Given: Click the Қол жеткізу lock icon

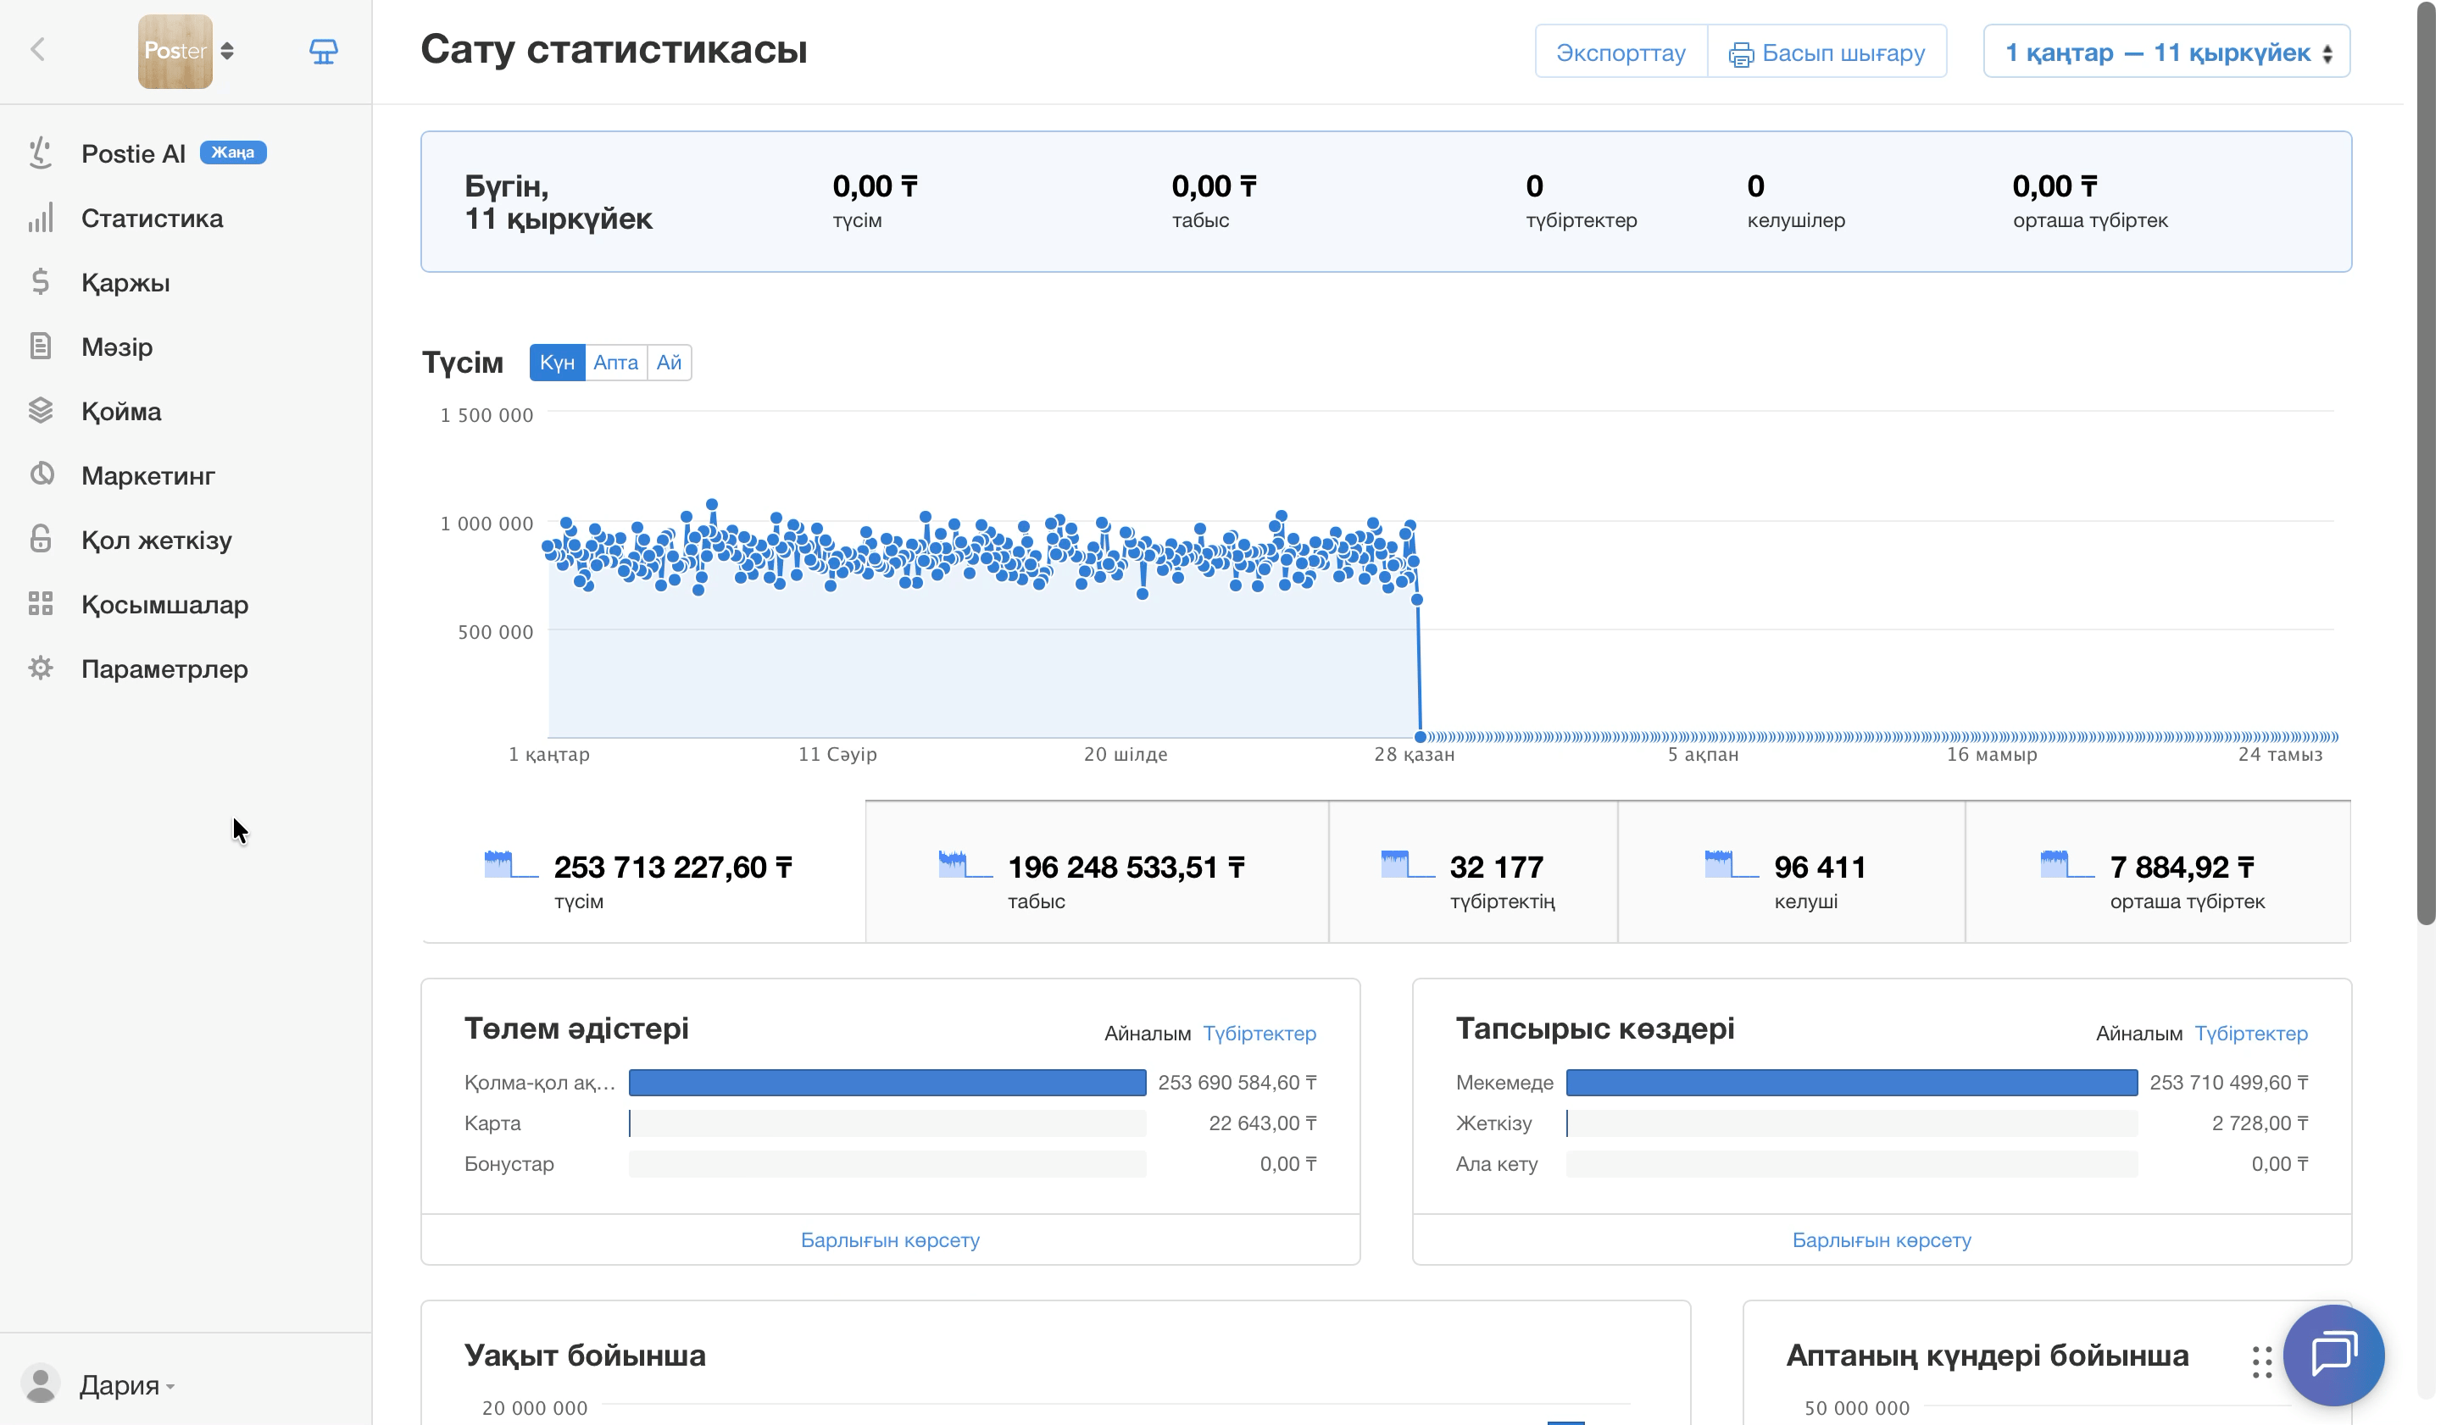Looking at the screenshot, I should coord(41,539).
